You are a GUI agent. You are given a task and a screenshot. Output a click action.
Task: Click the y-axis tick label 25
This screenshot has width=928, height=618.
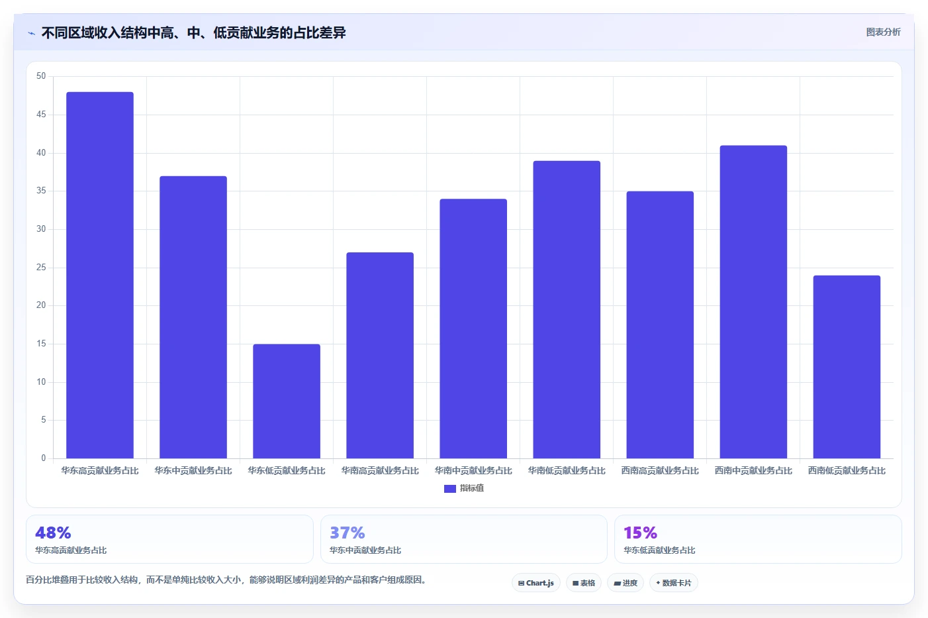point(41,268)
